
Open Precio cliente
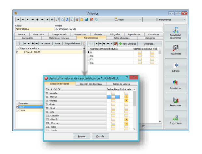(x=175, y=119)
